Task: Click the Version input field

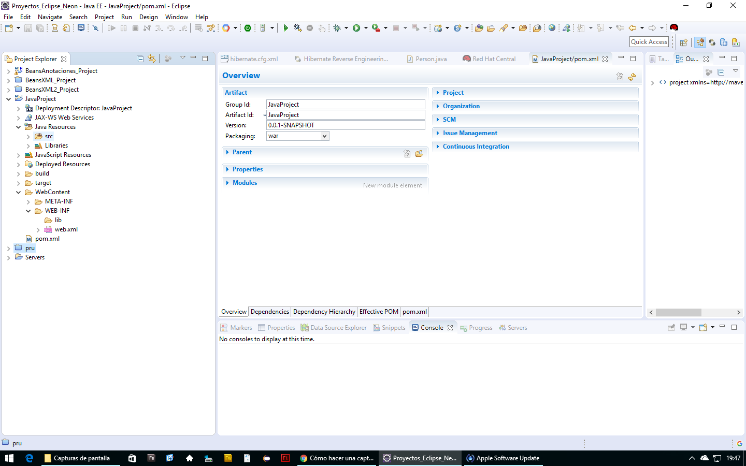Action: click(346, 125)
